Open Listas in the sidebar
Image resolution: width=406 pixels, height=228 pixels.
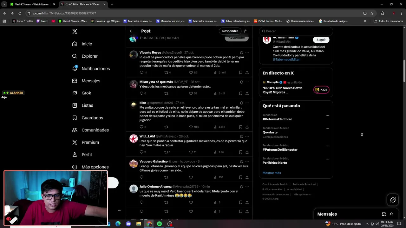pyautogui.click(x=82, y=105)
